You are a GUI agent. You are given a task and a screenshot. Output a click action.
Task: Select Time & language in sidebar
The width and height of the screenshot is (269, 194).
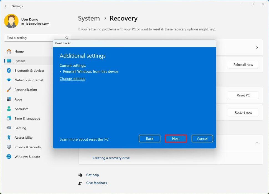tap(27, 118)
